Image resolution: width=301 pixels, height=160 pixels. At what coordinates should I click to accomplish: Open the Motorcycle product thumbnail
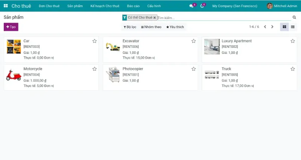(14, 75)
